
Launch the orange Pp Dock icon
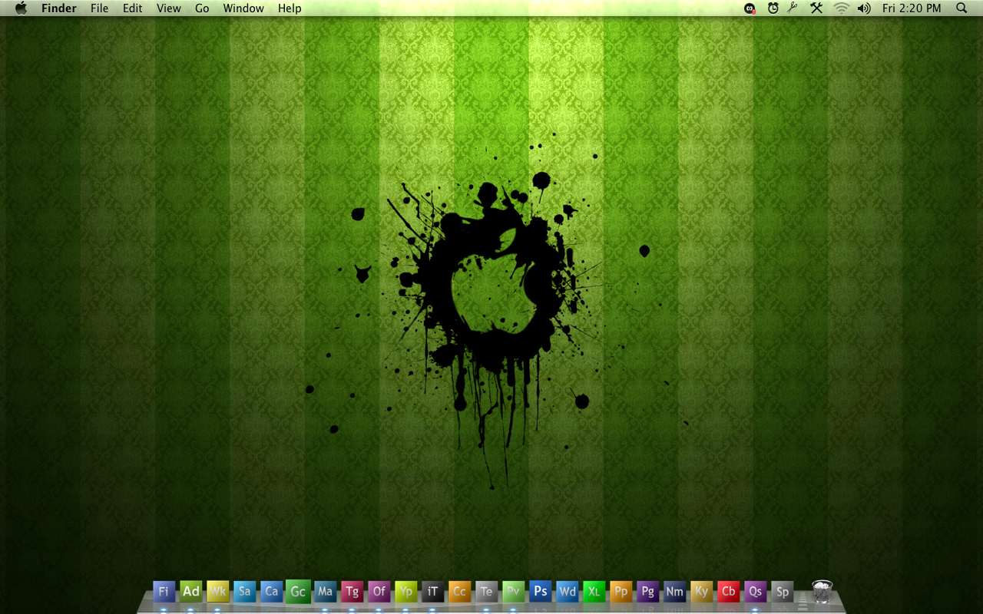(621, 592)
